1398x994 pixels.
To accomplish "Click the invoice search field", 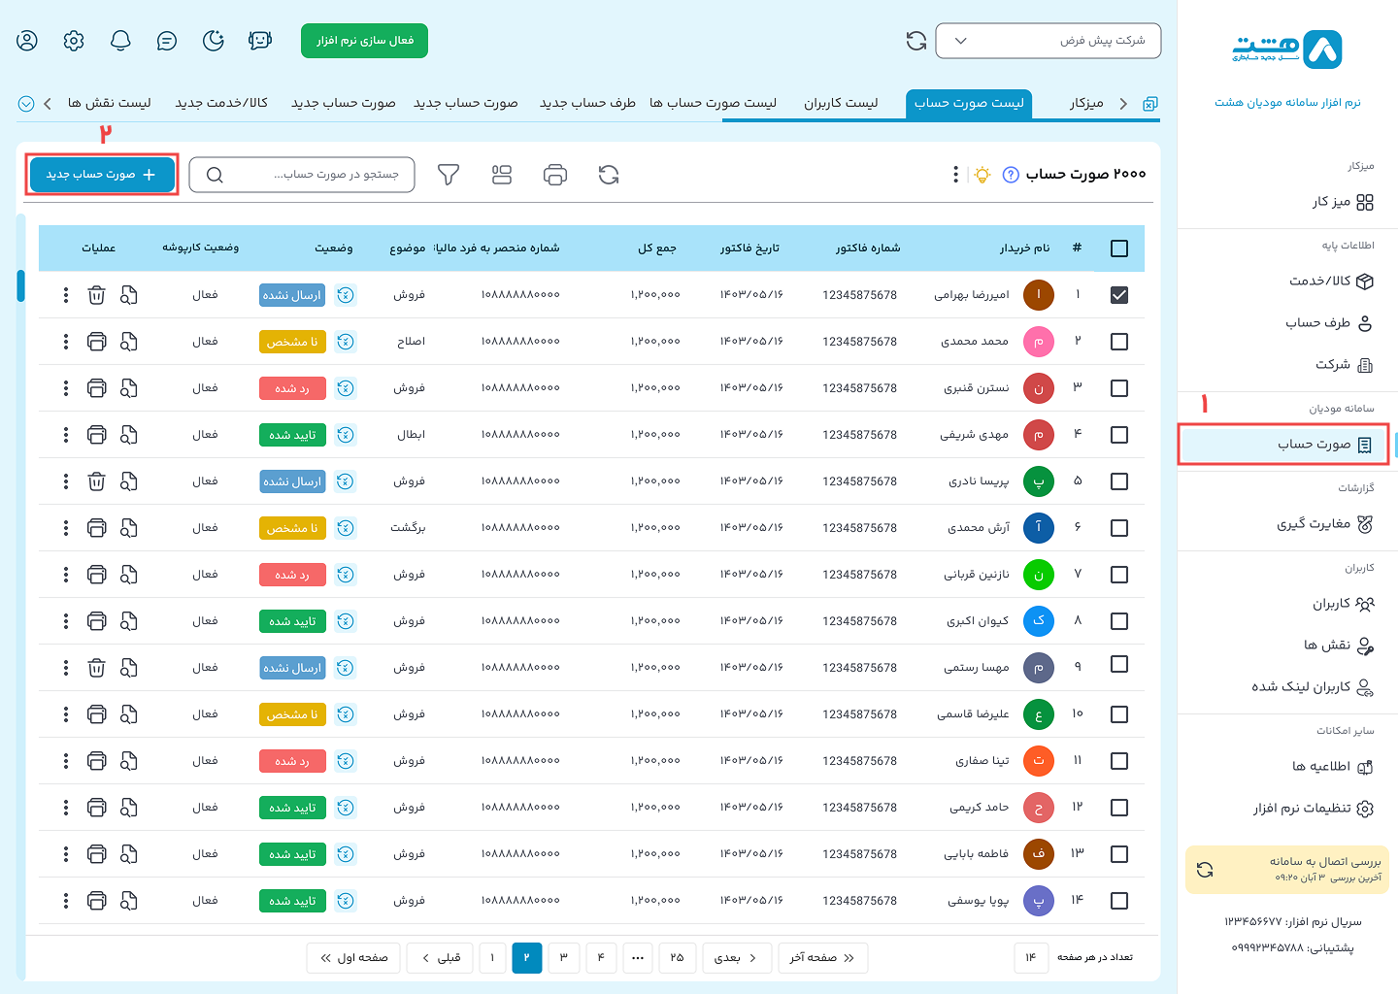I will (311, 175).
